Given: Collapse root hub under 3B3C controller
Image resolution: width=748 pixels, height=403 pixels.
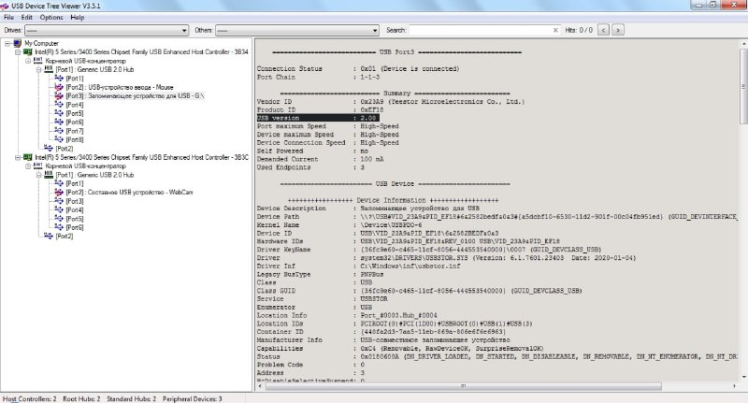Looking at the screenshot, I should [x=28, y=166].
